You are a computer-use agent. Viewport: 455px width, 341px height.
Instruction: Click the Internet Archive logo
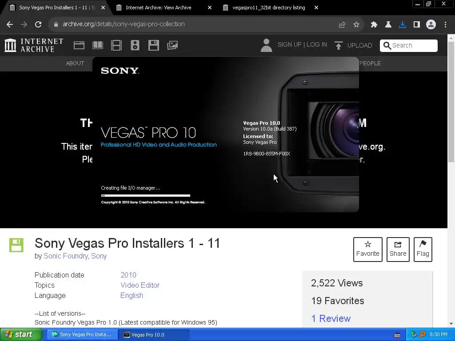click(34, 45)
